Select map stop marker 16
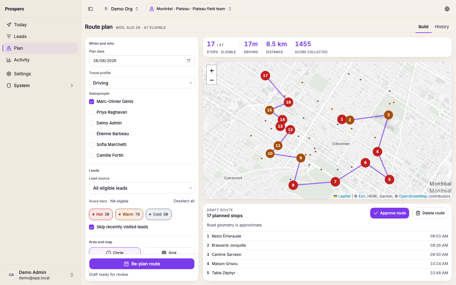The width and height of the screenshot is (456, 285). tap(288, 102)
